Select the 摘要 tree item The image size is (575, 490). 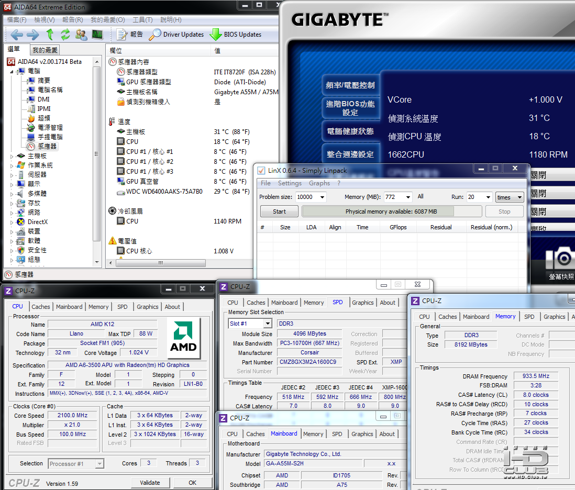pos(43,81)
